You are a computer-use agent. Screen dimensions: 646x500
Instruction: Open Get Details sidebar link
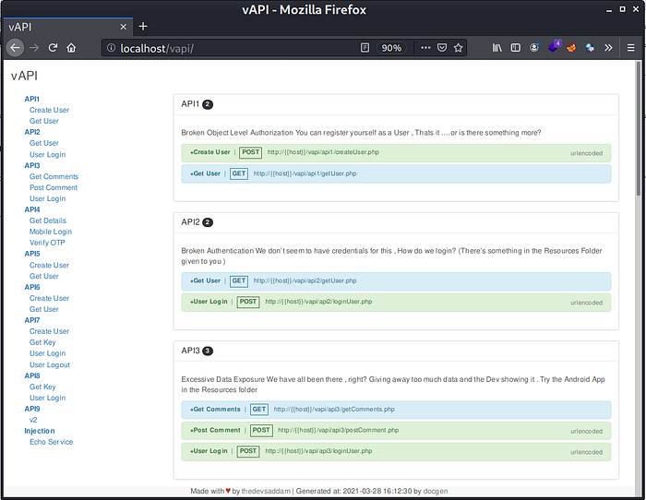(47, 220)
